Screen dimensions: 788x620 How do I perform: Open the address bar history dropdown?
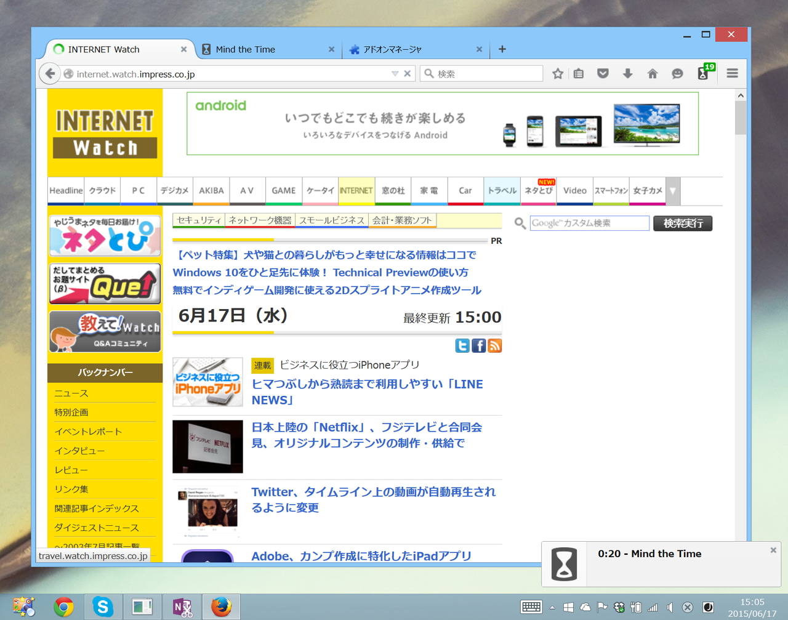[x=395, y=73]
